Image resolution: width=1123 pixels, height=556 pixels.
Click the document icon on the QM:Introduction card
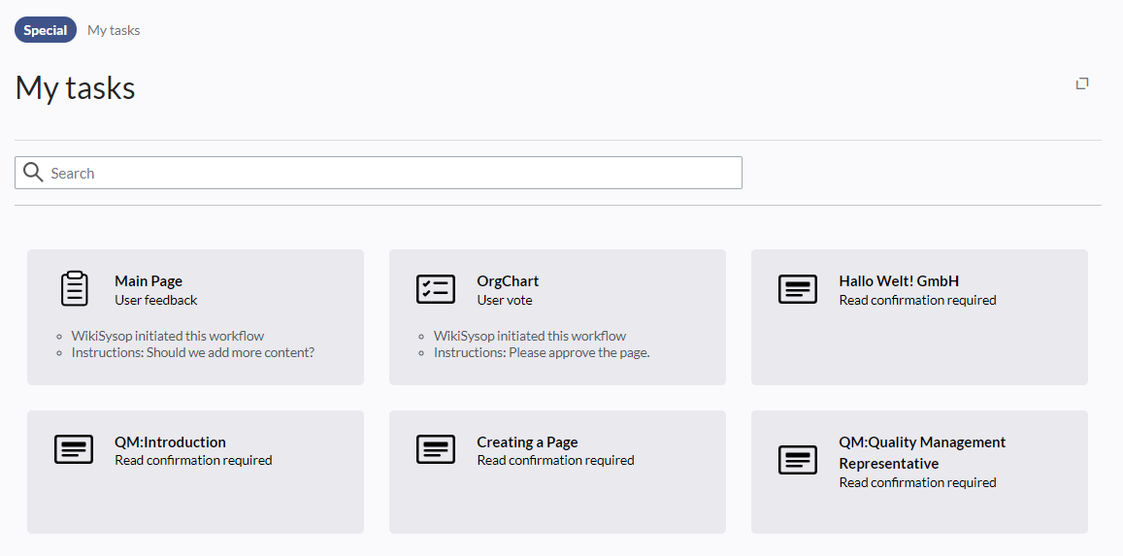tap(74, 449)
